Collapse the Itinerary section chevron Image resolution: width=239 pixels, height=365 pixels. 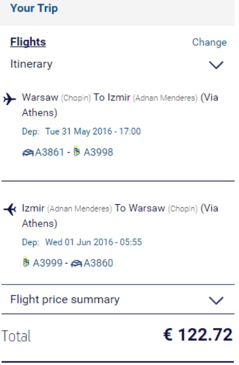[x=216, y=65]
